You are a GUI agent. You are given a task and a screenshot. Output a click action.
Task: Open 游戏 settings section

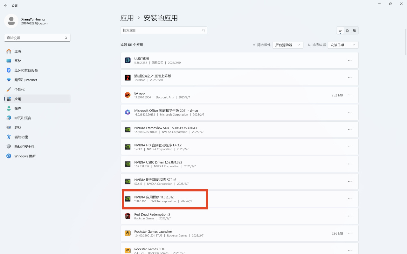(x=37, y=127)
